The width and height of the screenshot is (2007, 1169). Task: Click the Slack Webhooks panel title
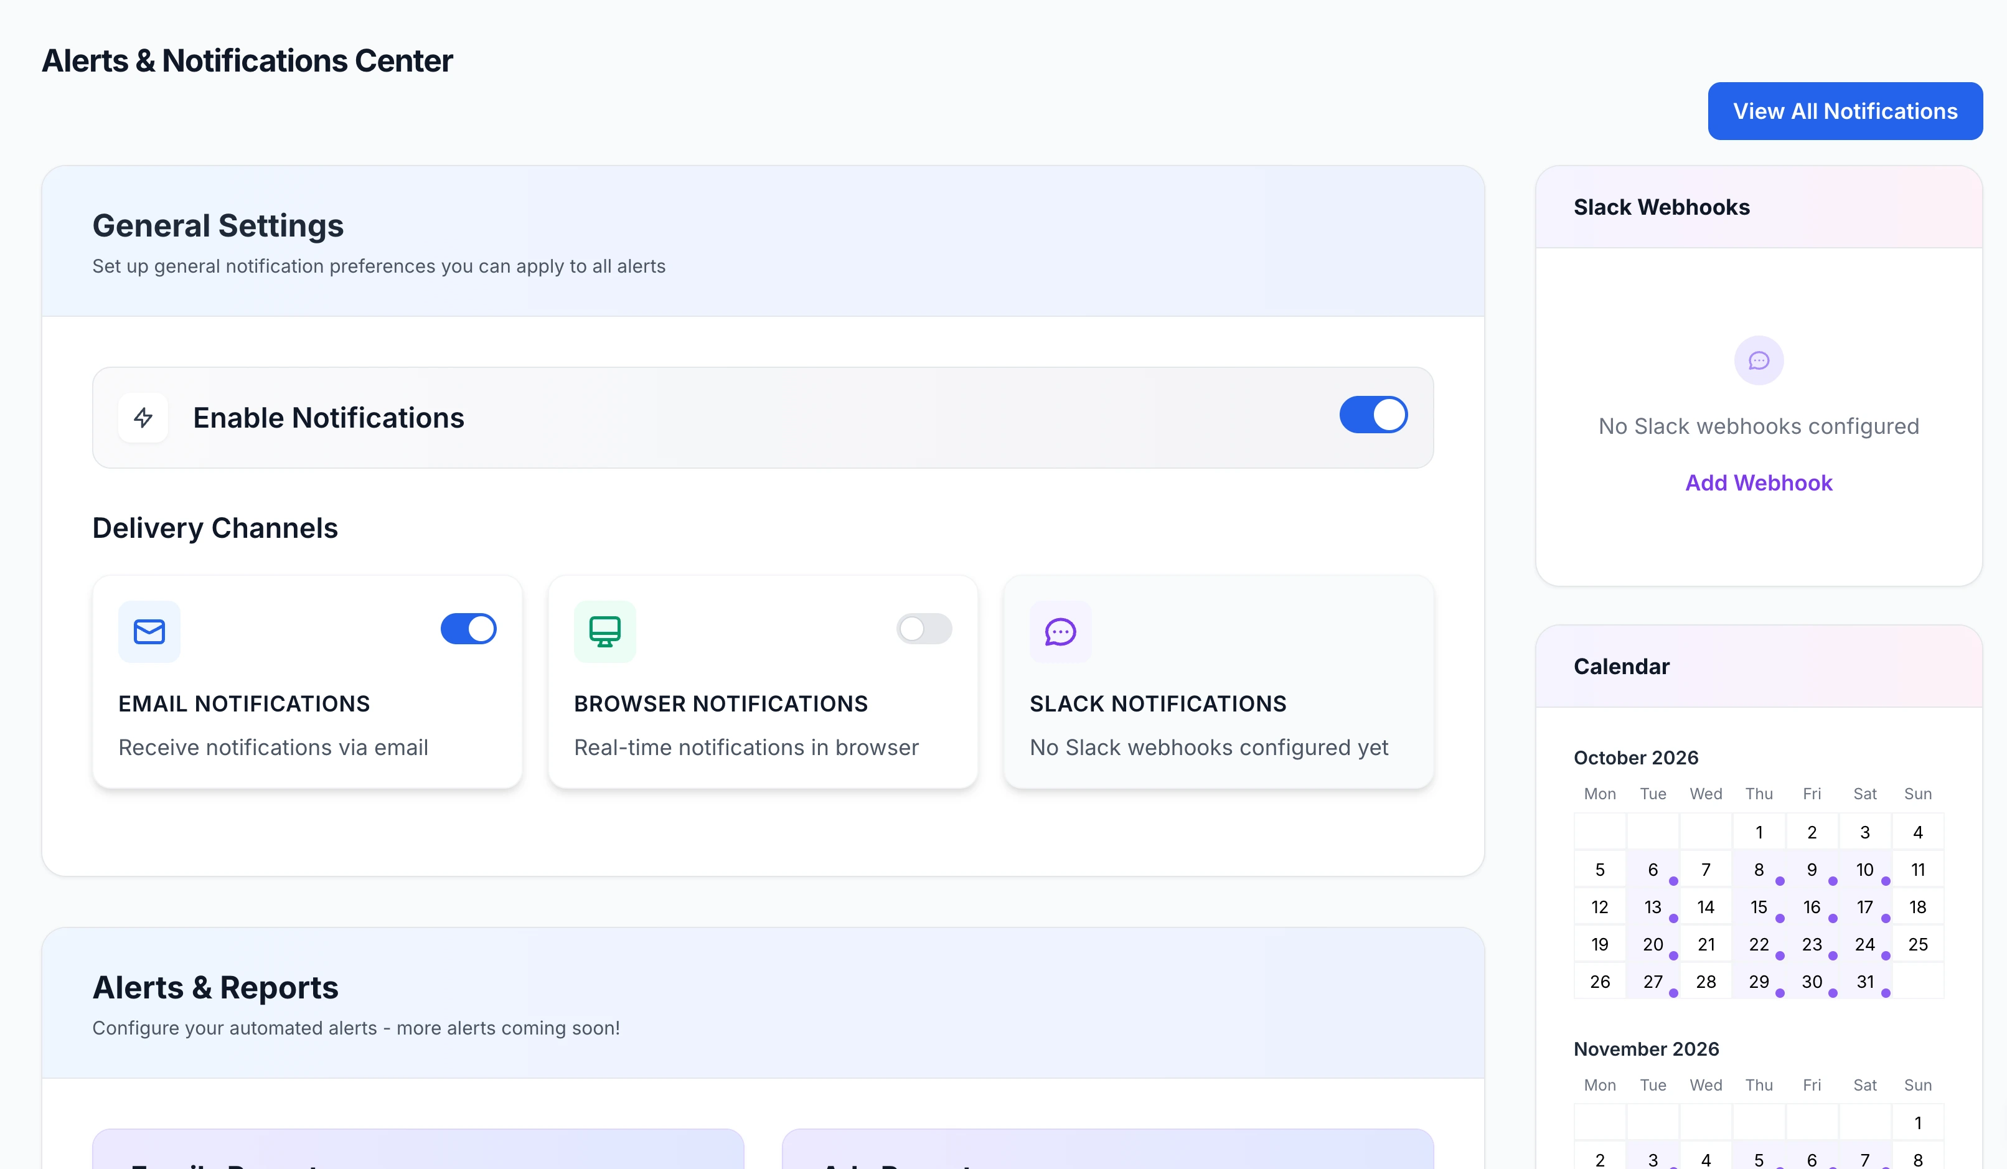1662,207
